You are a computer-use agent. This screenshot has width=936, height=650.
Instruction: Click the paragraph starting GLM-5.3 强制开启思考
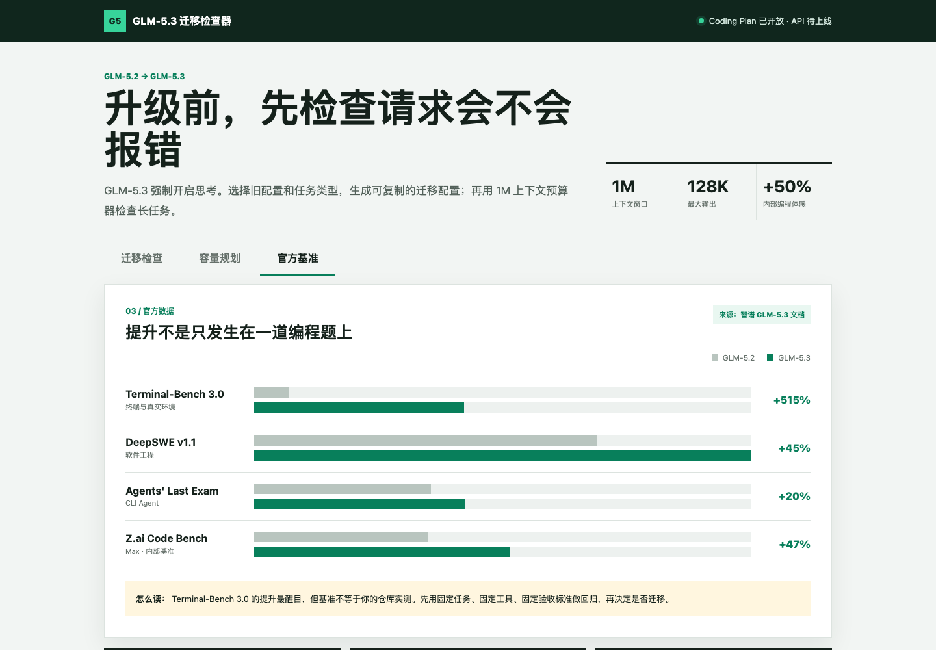click(336, 200)
